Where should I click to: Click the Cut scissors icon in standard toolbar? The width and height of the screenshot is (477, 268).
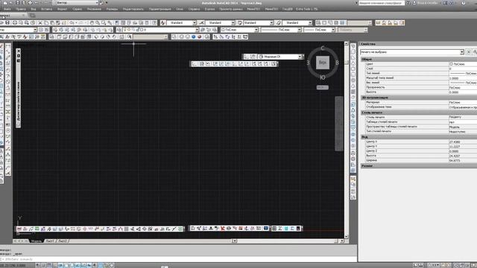tap(40, 23)
